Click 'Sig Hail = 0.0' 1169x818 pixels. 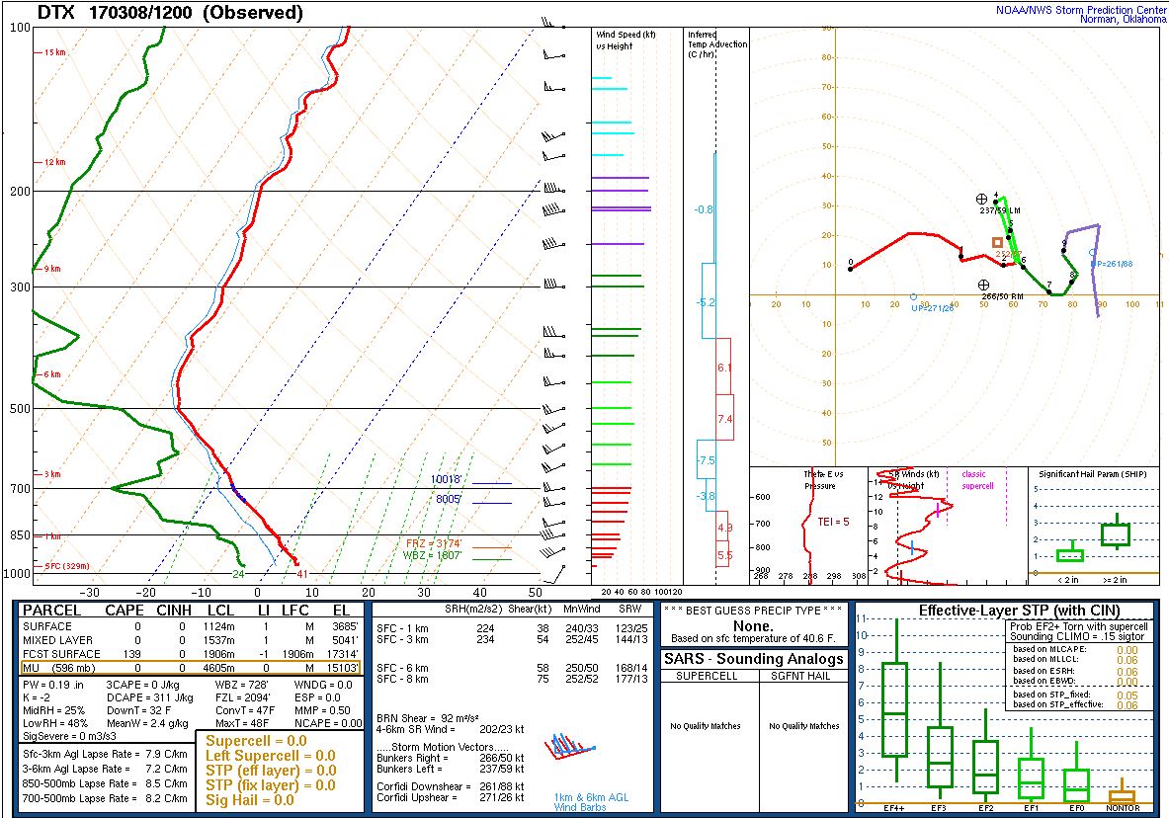(x=250, y=800)
